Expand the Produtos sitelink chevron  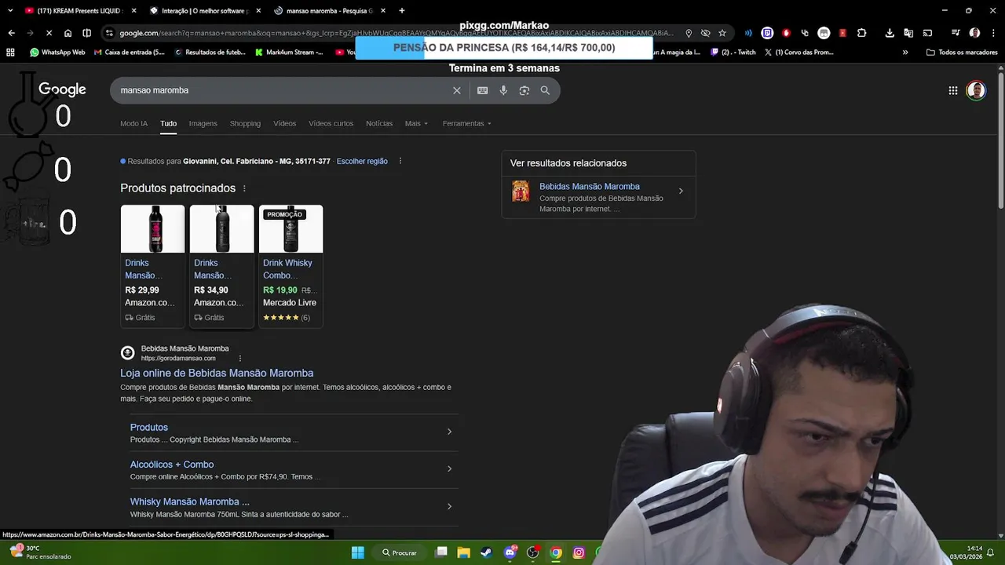pos(449,432)
